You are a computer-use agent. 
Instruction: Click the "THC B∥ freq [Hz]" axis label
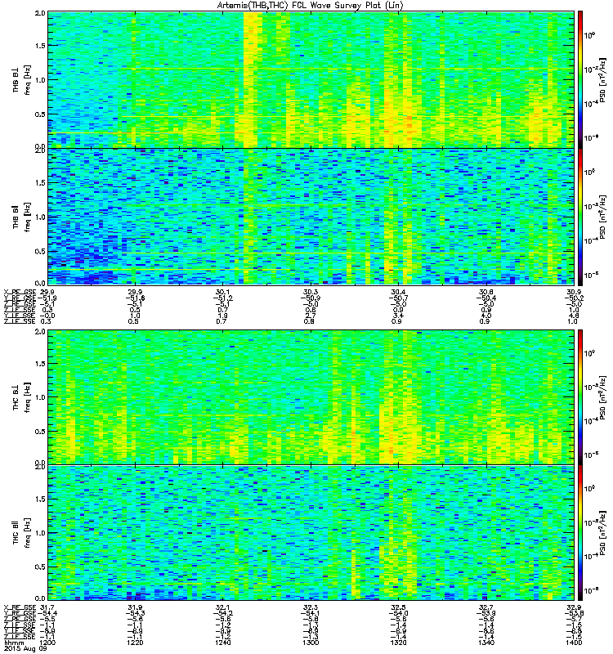click(21, 533)
